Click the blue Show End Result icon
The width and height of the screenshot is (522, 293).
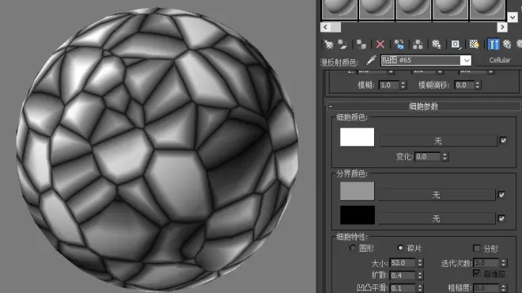pyautogui.click(x=494, y=44)
